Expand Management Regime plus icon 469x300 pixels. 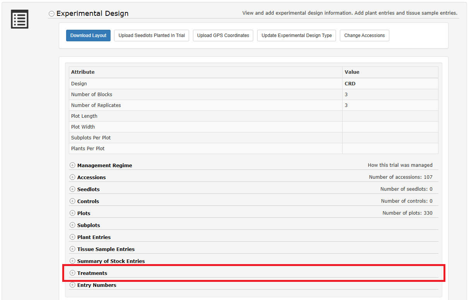[x=72, y=165]
